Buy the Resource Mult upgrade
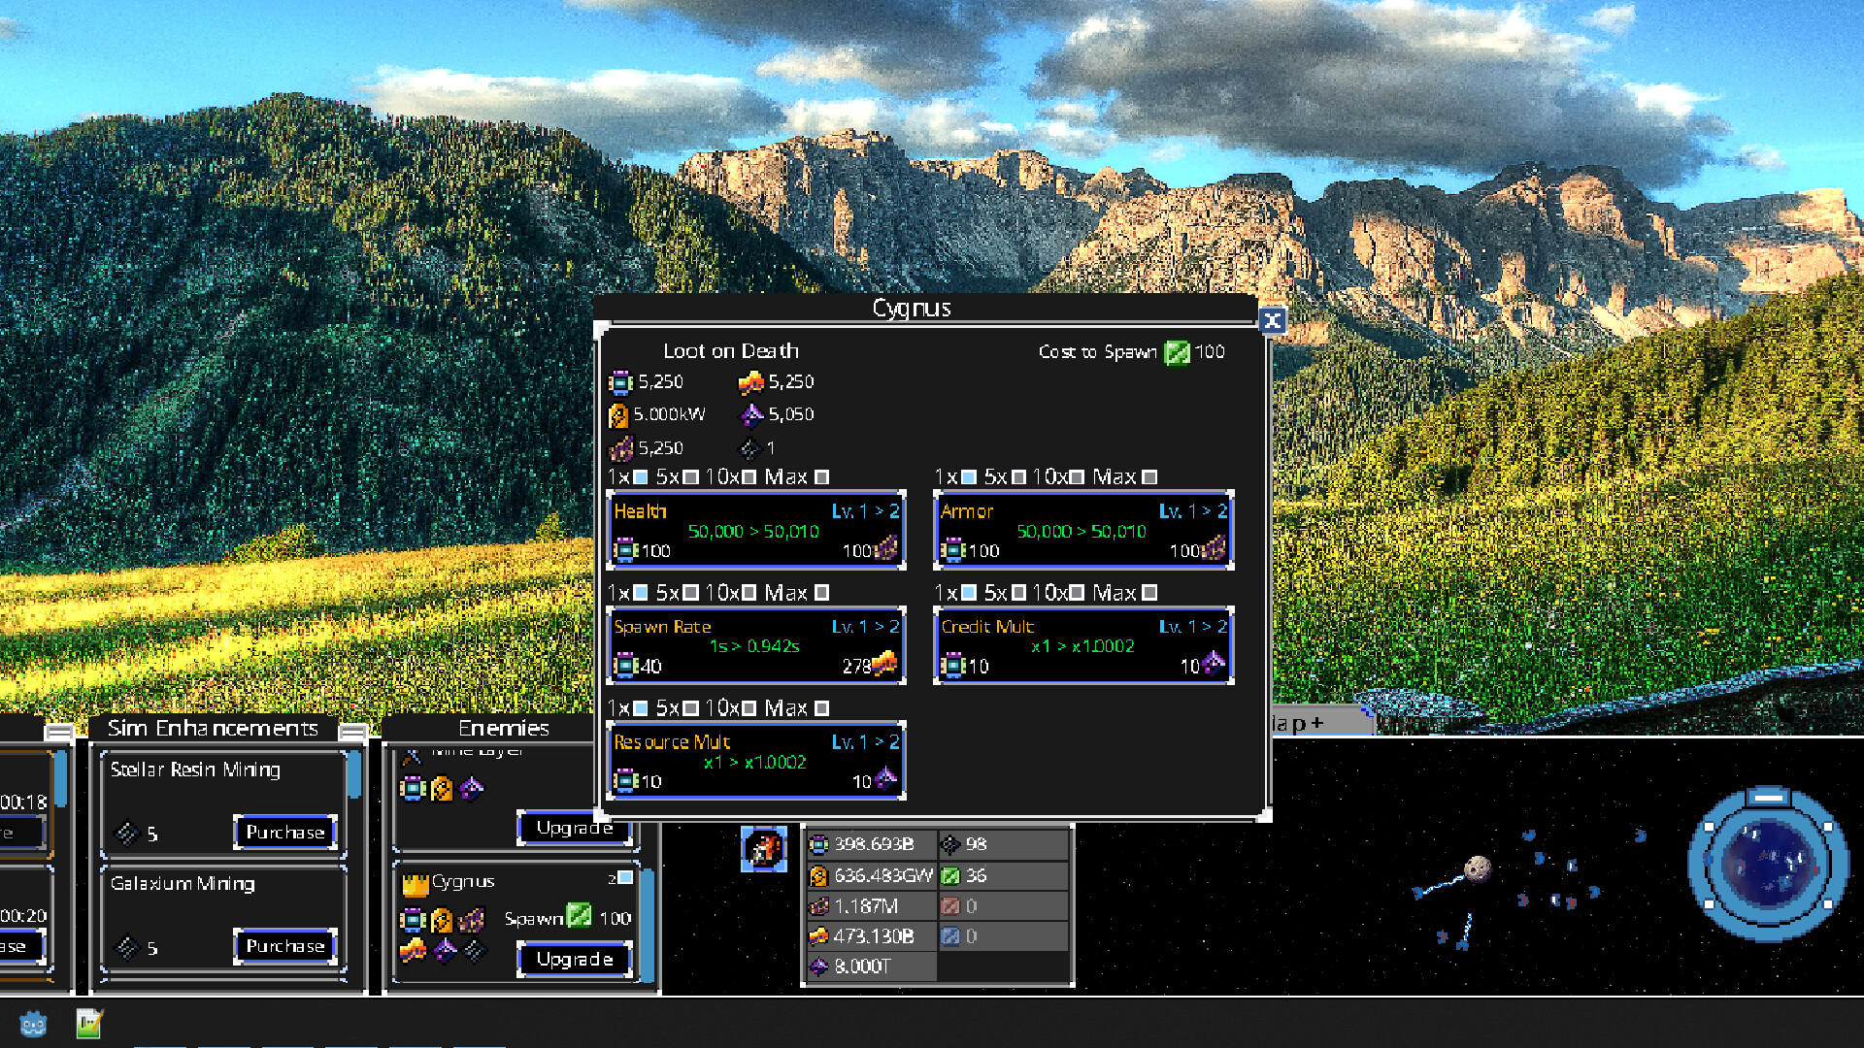This screenshot has height=1048, width=1864. [x=756, y=761]
